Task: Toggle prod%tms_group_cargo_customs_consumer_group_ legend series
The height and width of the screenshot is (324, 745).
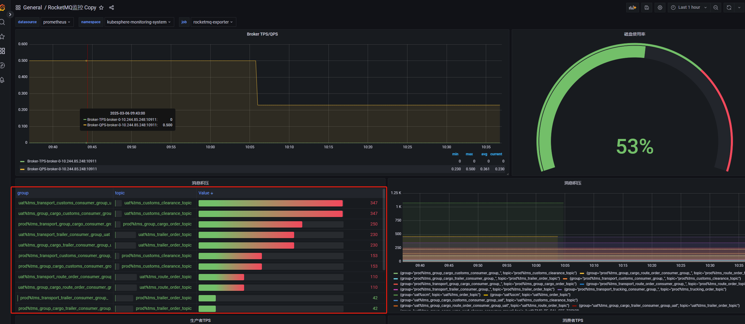Action: 488,273
